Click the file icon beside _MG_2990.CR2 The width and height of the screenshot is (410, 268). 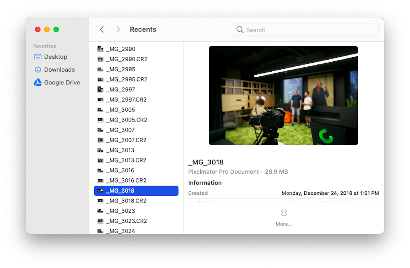tap(100, 59)
